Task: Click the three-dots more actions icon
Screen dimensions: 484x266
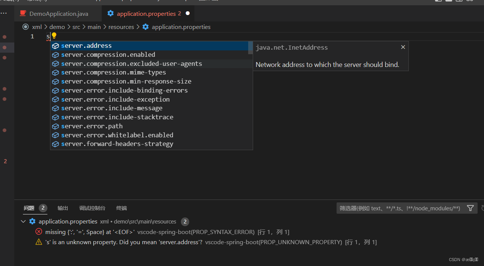Action: [3, 14]
